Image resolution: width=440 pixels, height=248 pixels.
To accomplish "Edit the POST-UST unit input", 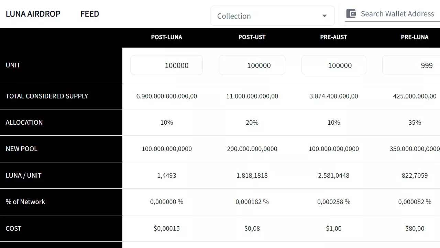I will pyautogui.click(x=252, y=65).
